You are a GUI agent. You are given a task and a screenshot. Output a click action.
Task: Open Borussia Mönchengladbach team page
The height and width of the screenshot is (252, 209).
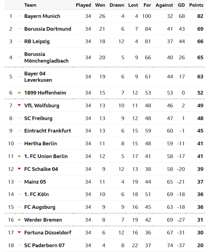(x=46, y=57)
